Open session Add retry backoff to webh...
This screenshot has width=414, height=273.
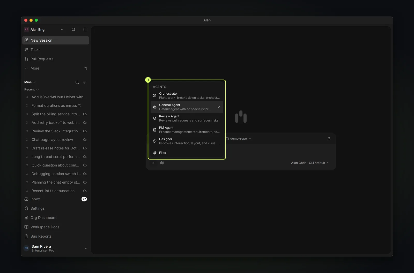click(56, 123)
